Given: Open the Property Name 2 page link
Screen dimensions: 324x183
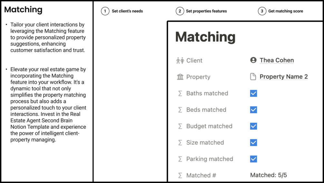Looking at the screenshot, I should [x=283, y=76].
